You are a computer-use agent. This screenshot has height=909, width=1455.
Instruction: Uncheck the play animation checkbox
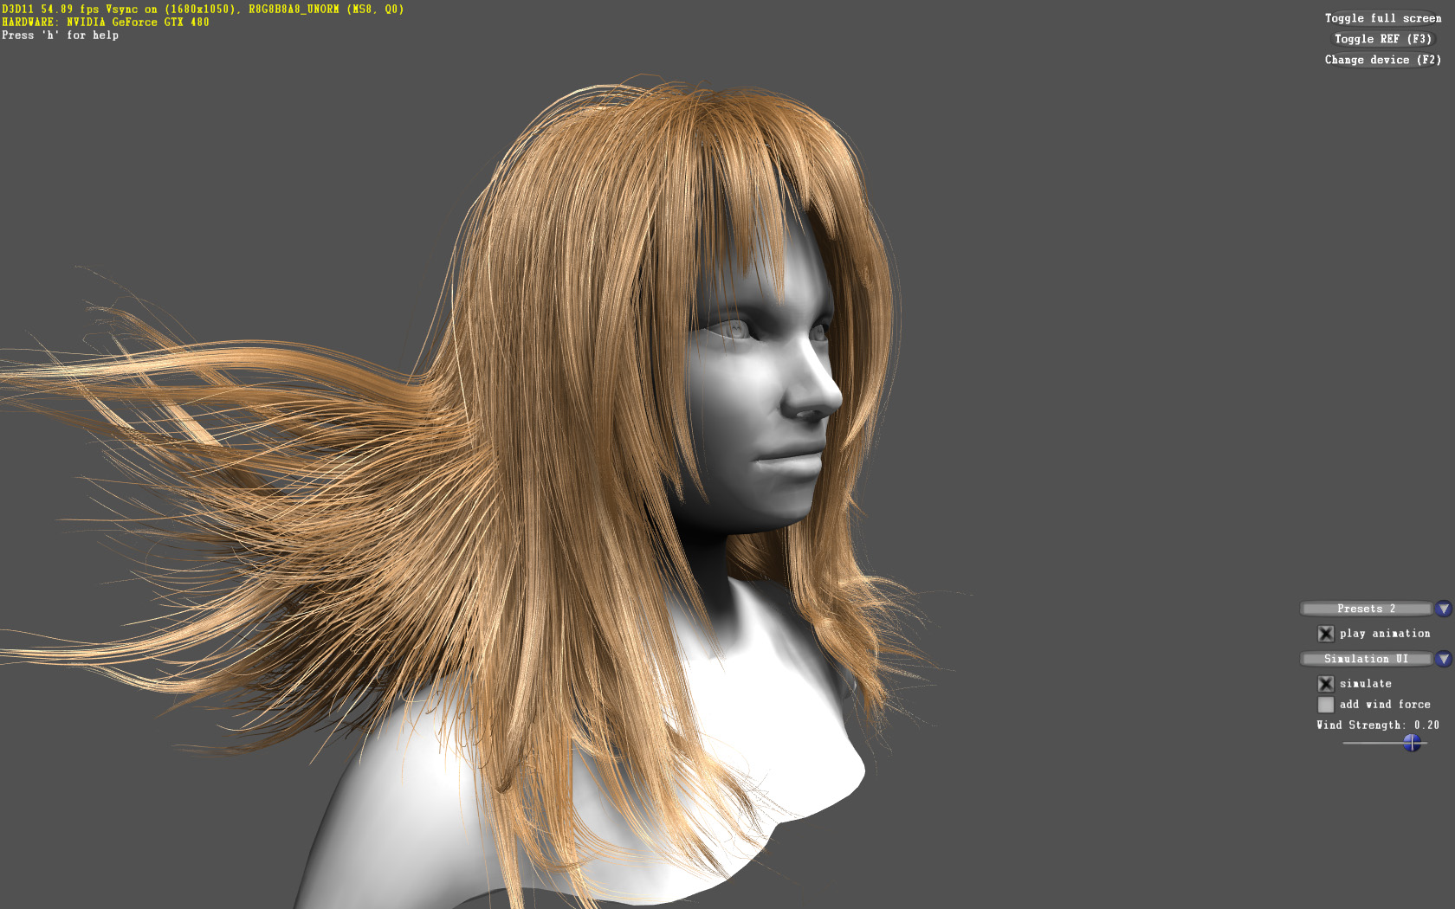(x=1325, y=634)
